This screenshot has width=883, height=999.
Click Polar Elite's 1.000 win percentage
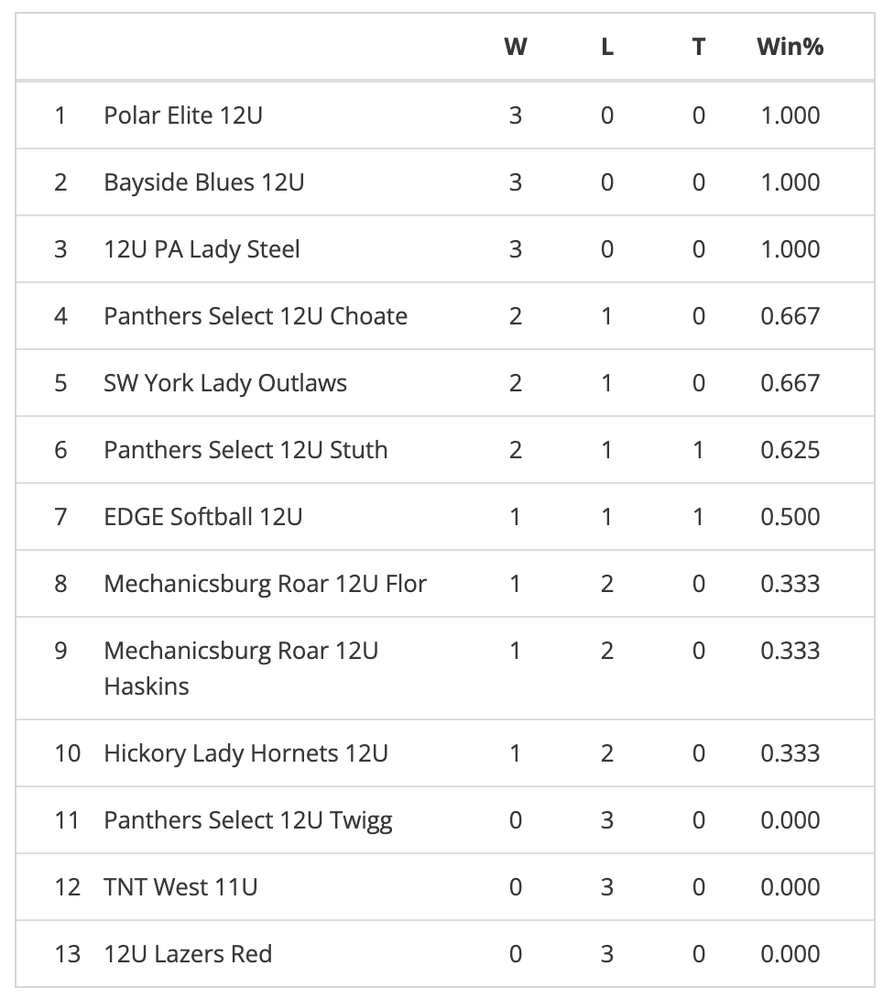pyautogui.click(x=790, y=115)
